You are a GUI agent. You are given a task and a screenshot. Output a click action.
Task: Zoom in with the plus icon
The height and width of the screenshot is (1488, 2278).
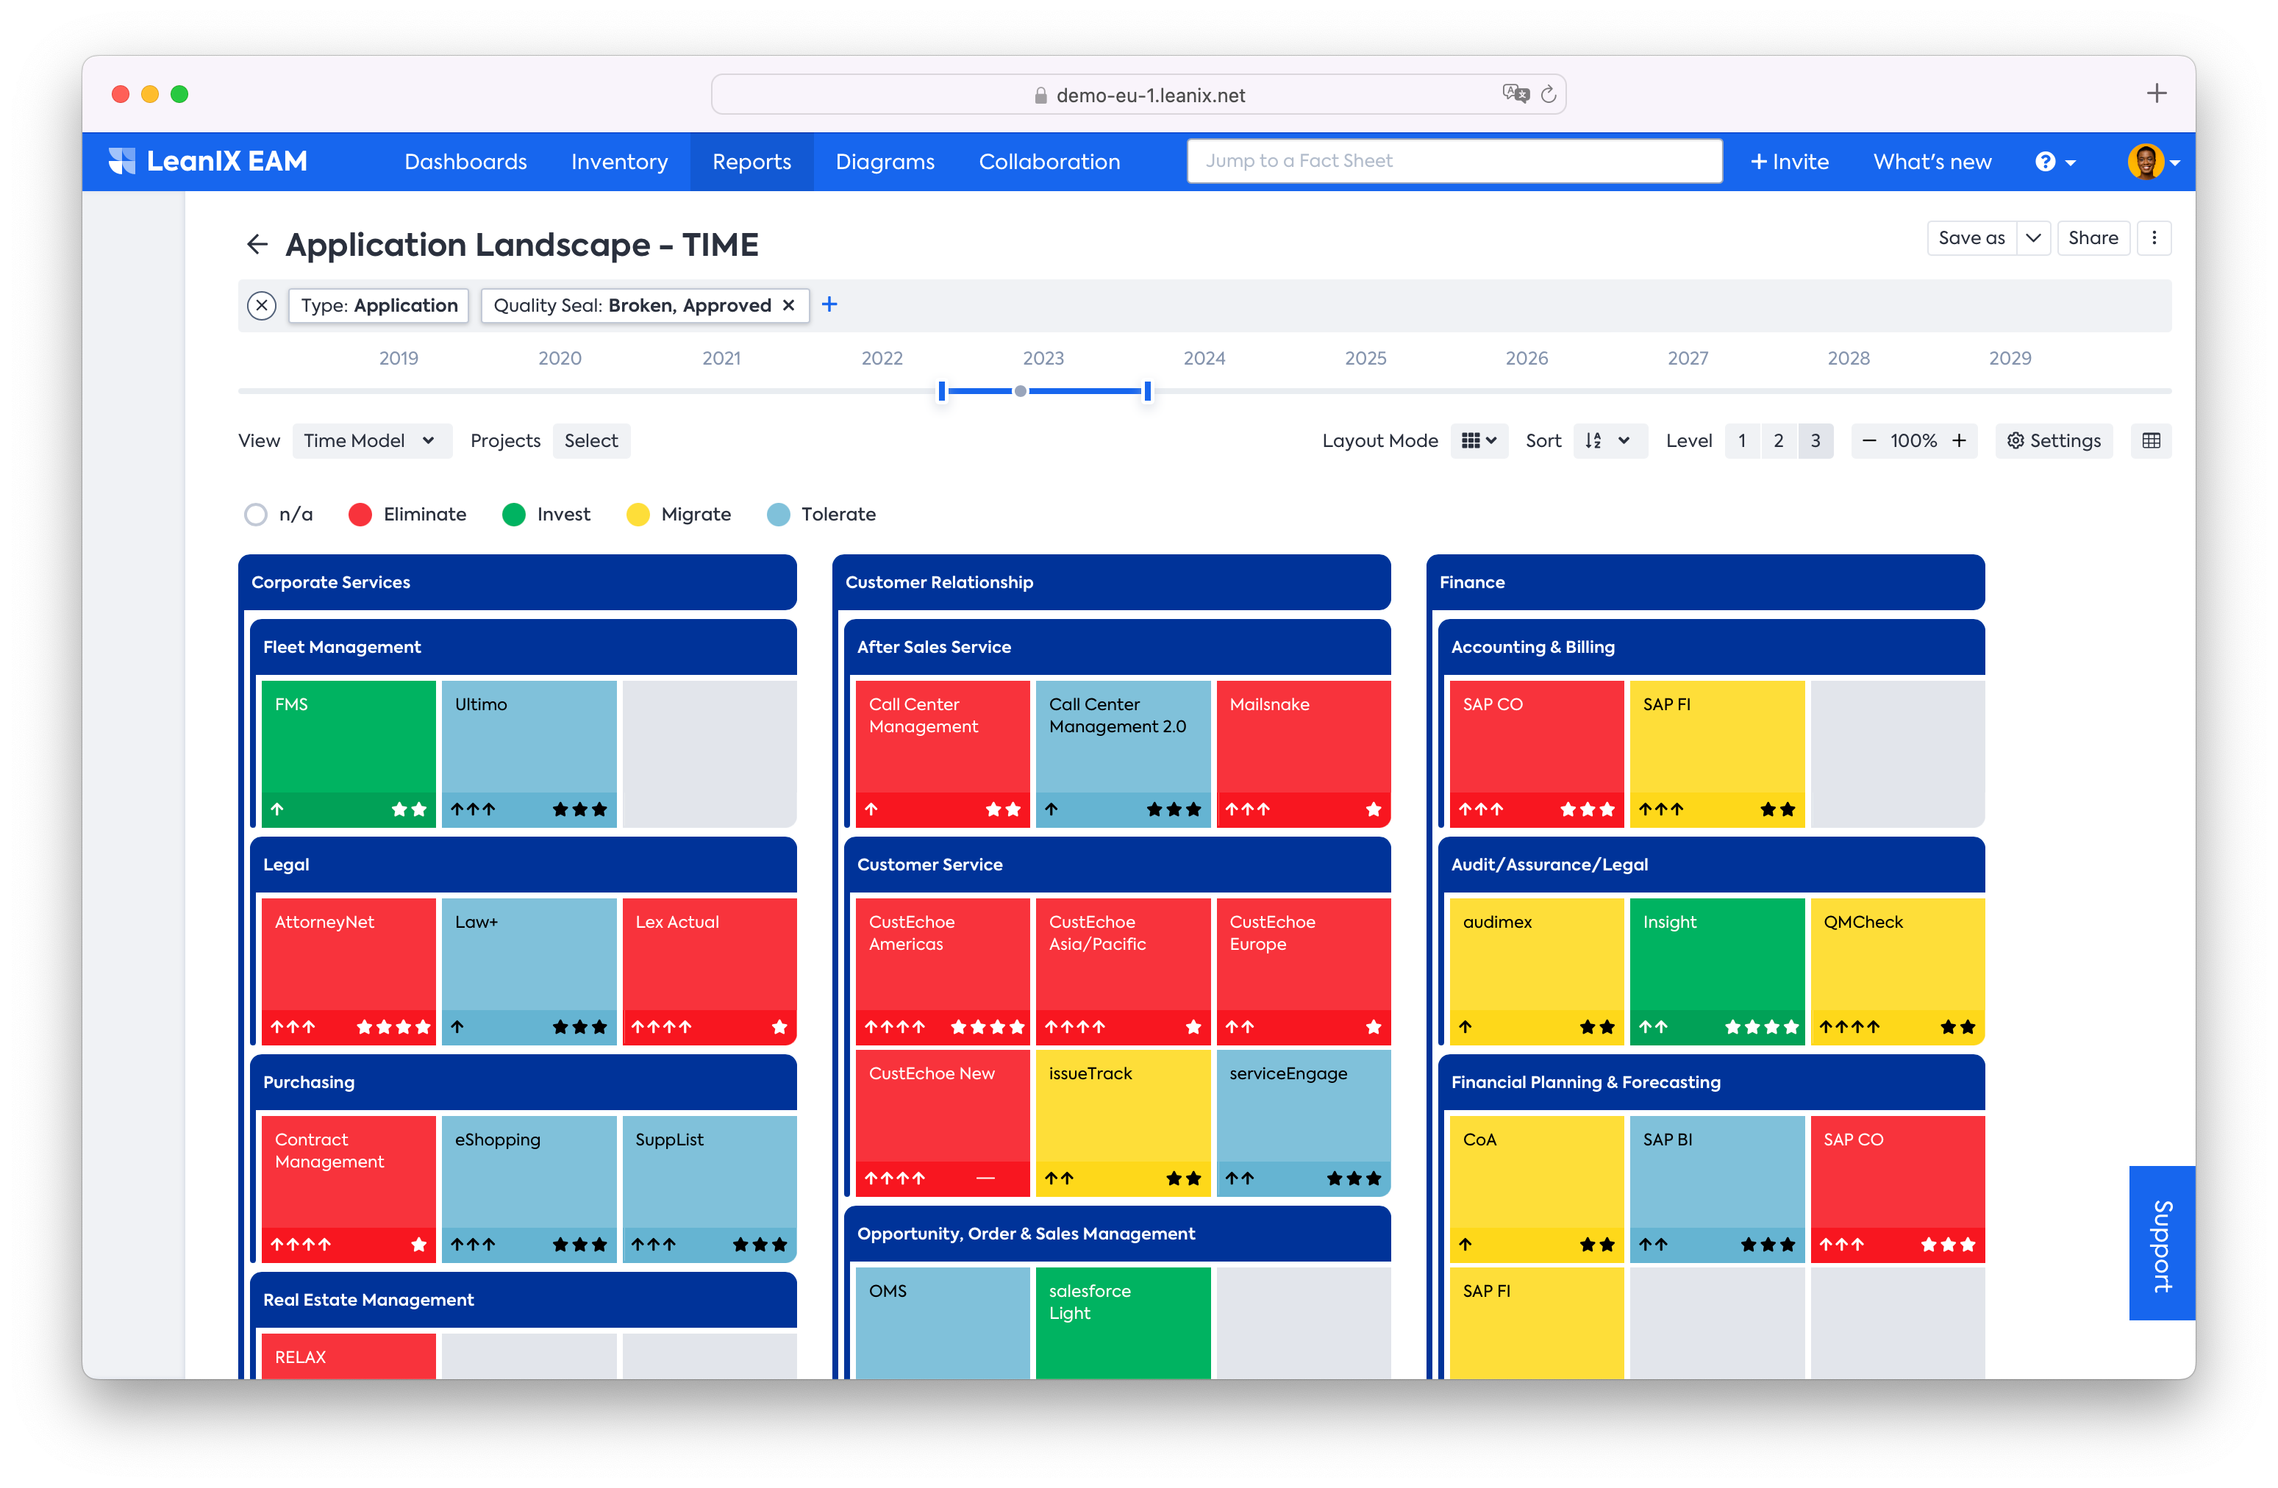click(x=1960, y=440)
